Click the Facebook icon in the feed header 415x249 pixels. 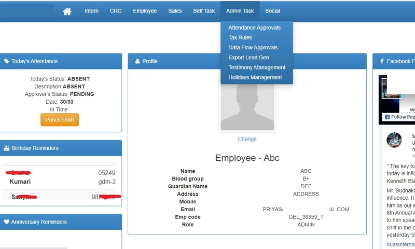pos(382,61)
